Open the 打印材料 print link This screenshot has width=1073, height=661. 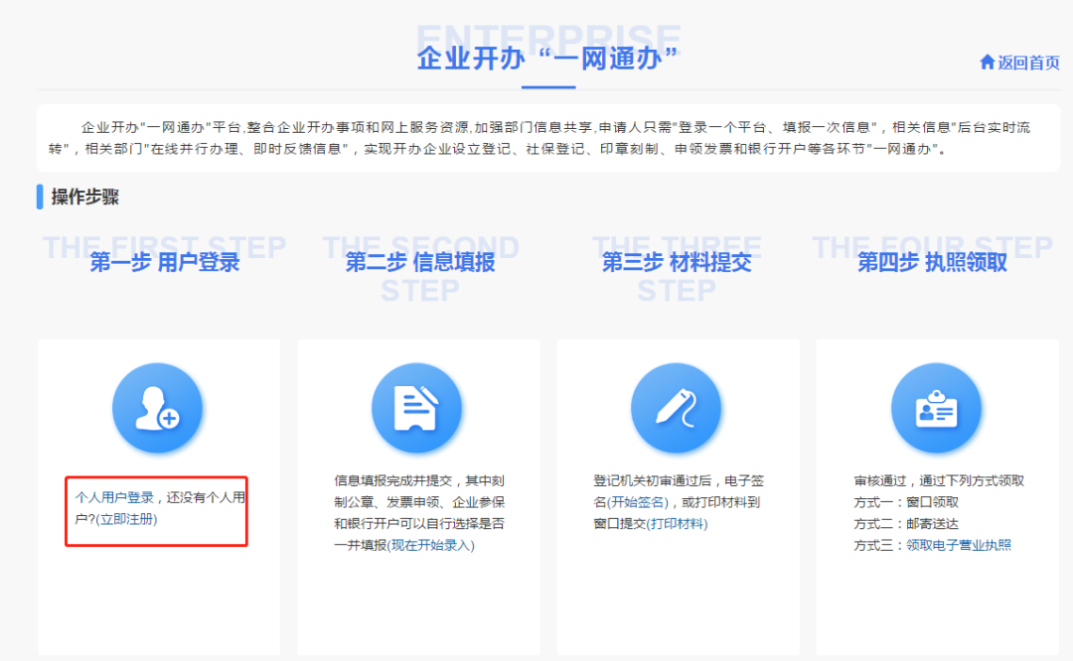[678, 523]
